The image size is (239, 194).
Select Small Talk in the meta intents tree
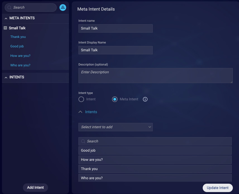(17, 28)
